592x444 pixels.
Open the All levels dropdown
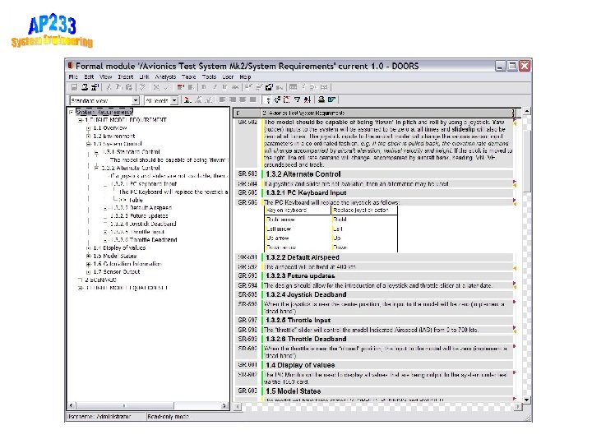click(174, 100)
